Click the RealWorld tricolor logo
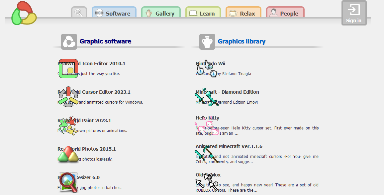This screenshot has height=195, width=384. 24,14
